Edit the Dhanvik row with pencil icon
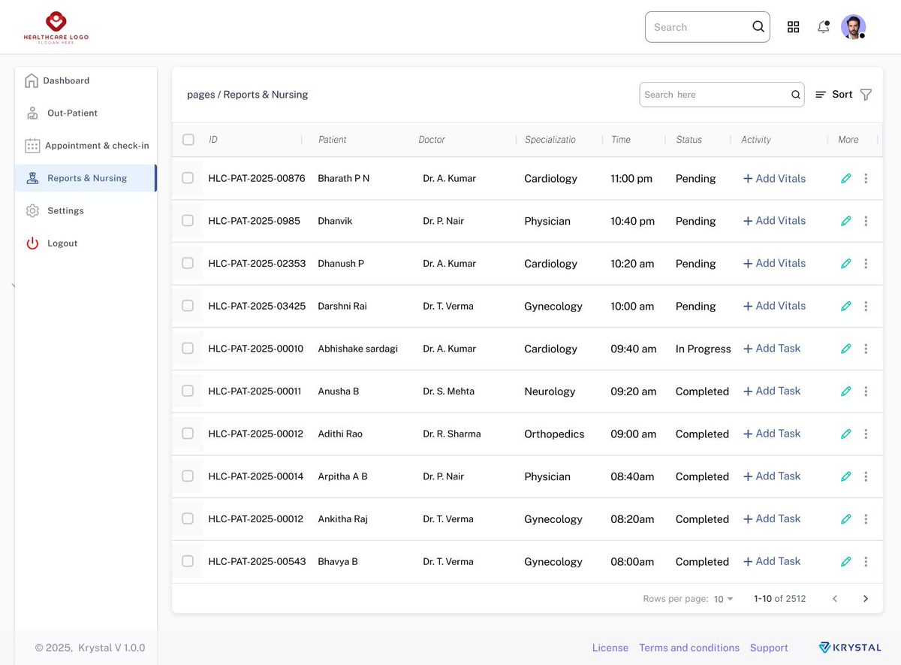This screenshot has height=665, width=901. 846,221
